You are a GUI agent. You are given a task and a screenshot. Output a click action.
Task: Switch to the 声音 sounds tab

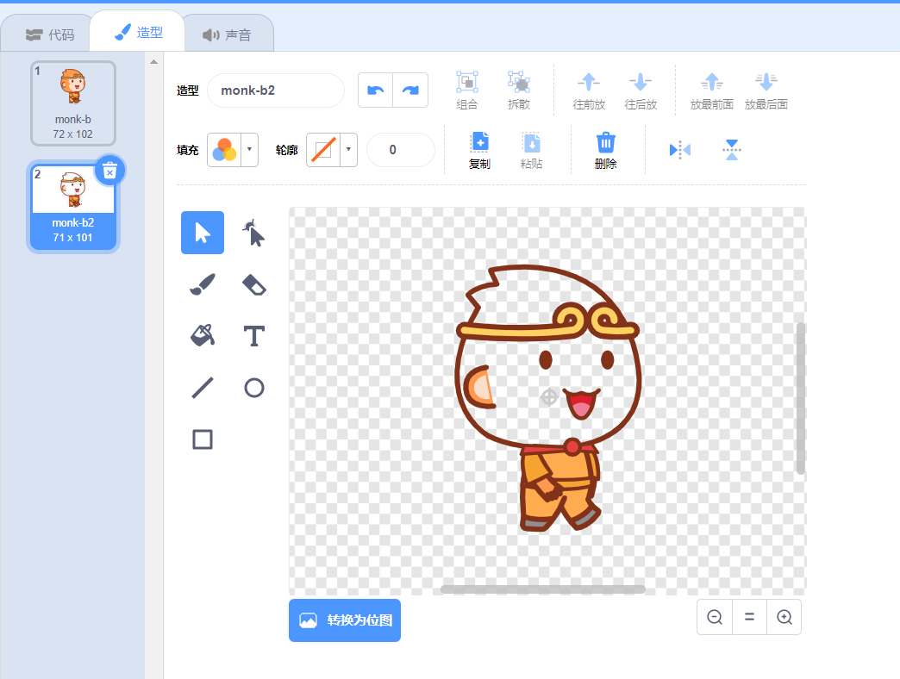(228, 34)
